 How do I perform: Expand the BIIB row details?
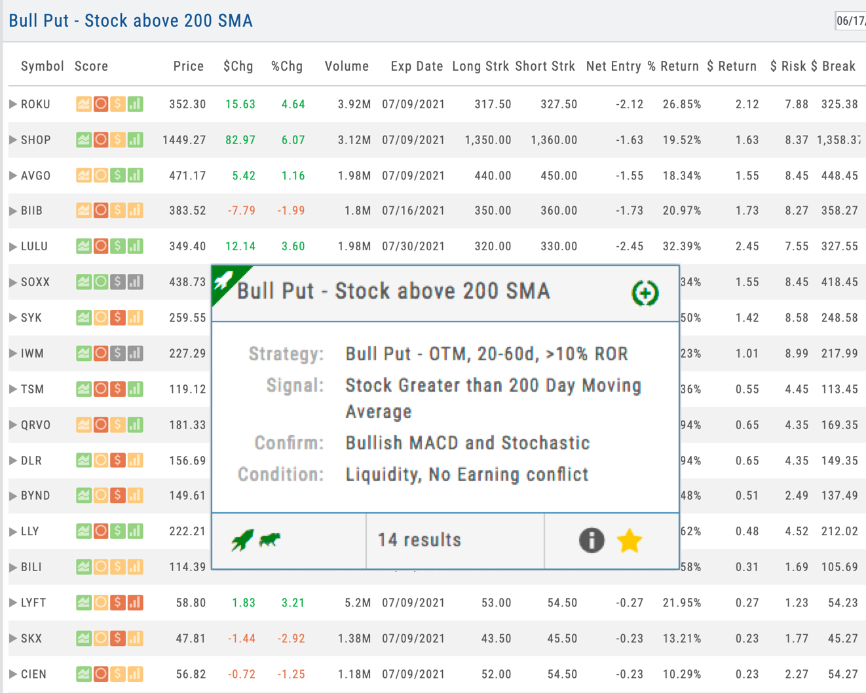[13, 211]
